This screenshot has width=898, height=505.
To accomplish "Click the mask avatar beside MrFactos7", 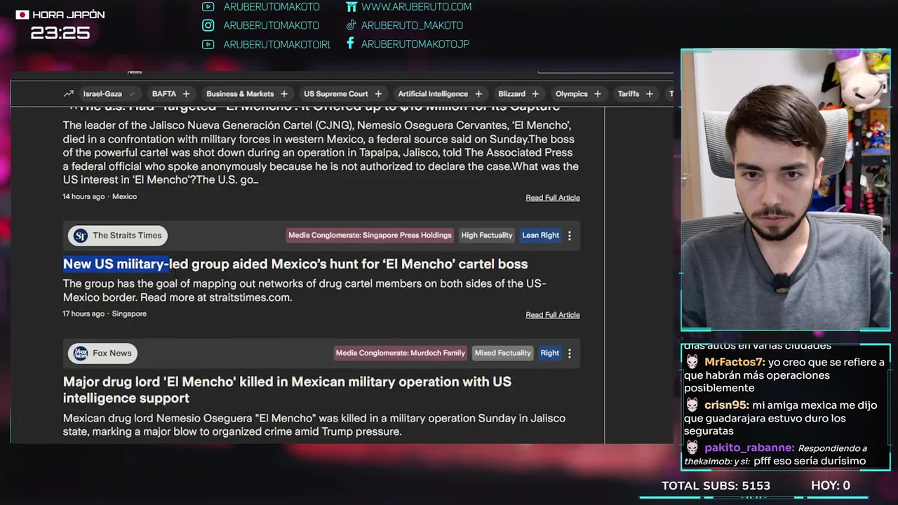I will tap(692, 362).
